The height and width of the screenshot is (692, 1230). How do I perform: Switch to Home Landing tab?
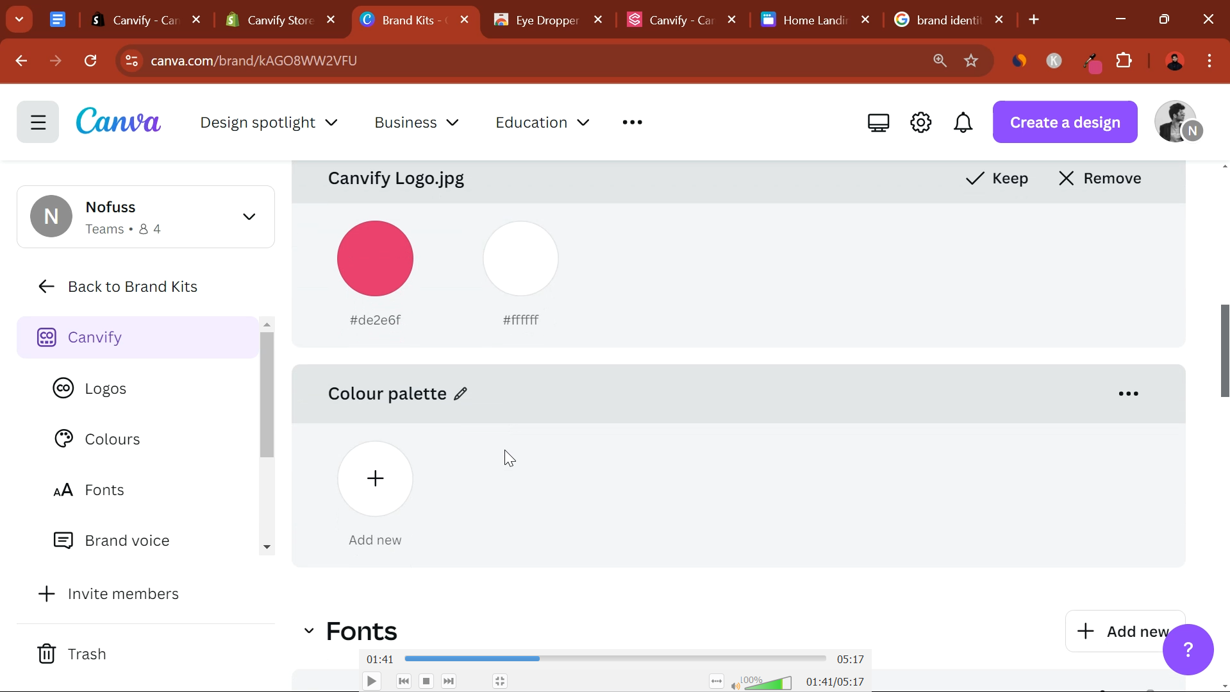tap(814, 20)
